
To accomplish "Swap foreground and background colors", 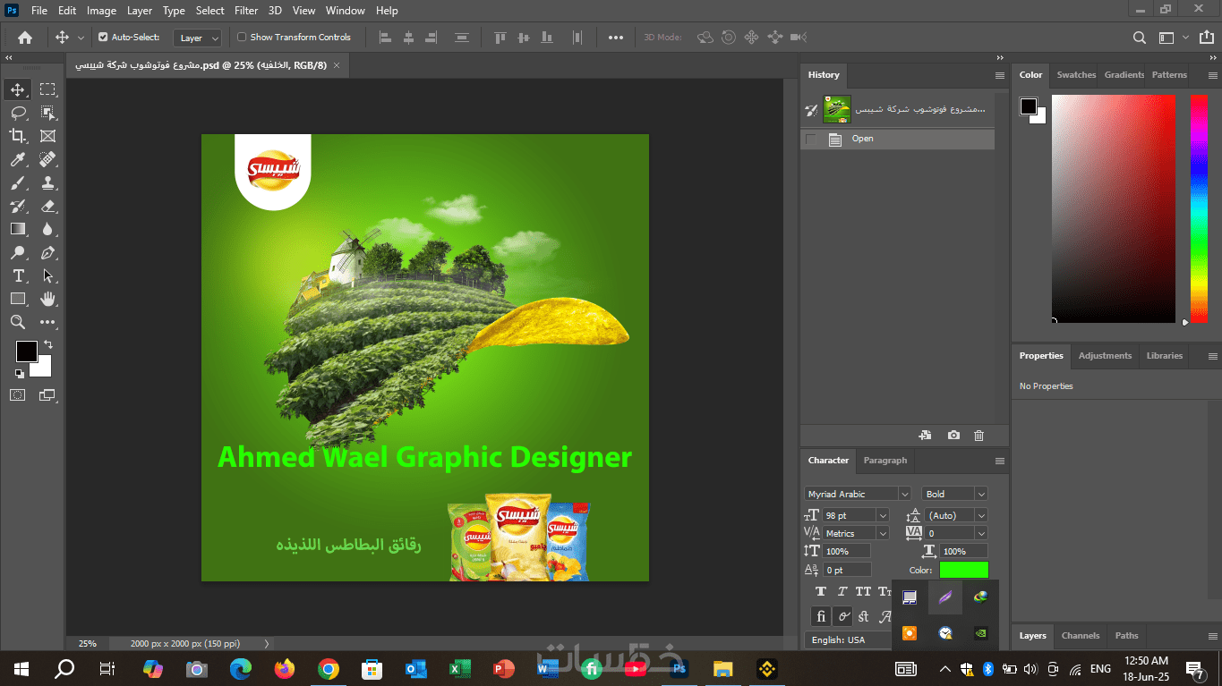I will tap(48, 344).
